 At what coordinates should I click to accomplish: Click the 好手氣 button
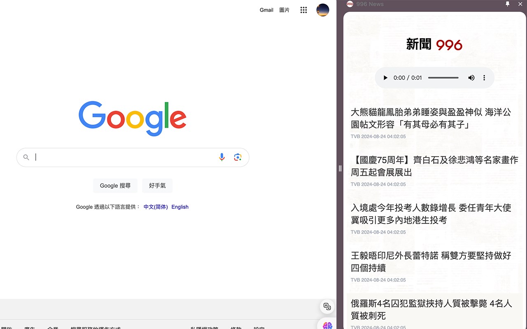(157, 186)
